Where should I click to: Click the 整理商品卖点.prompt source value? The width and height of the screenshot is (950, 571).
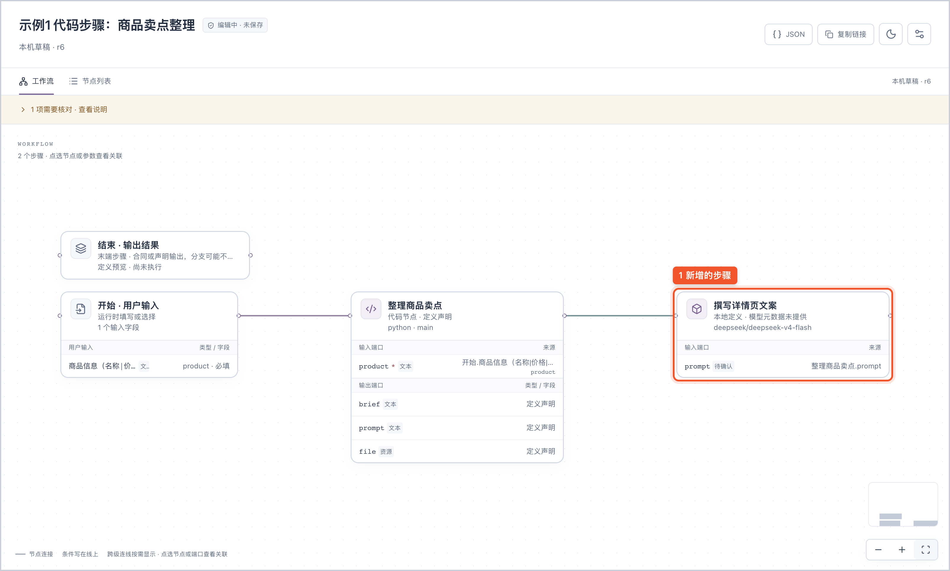pos(846,366)
